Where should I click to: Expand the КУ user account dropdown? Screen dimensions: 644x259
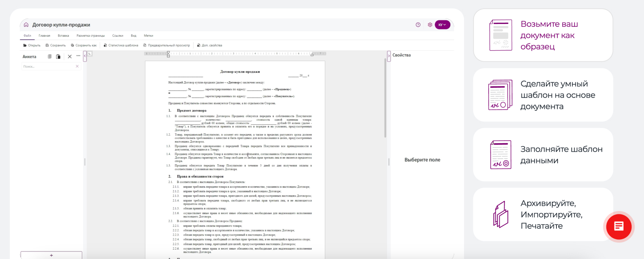coord(442,25)
